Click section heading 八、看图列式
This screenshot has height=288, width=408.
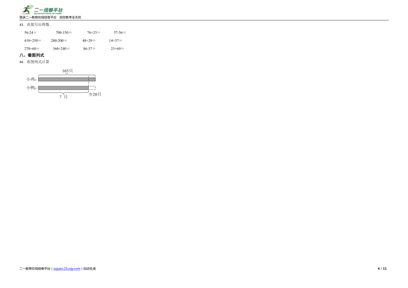pos(32,55)
